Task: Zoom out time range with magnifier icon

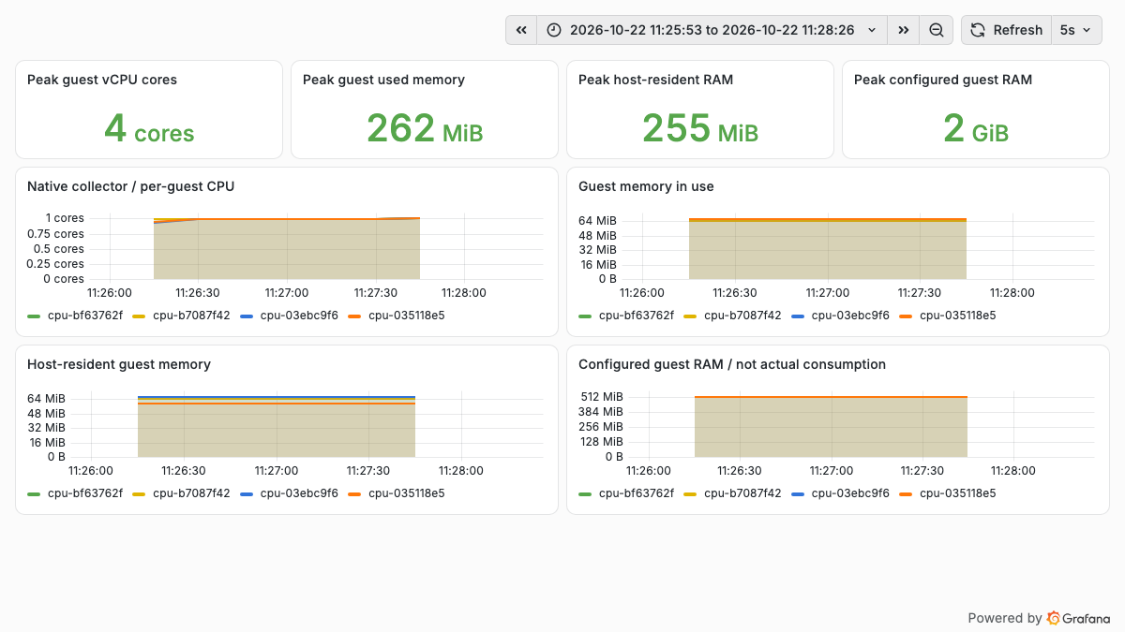Action: (x=936, y=30)
